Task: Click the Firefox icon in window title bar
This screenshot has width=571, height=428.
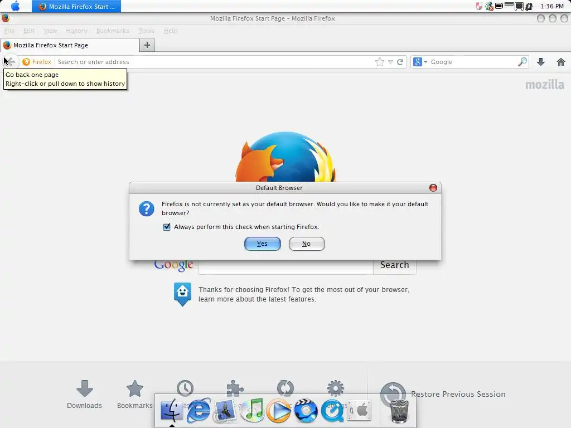Action: tap(6, 18)
